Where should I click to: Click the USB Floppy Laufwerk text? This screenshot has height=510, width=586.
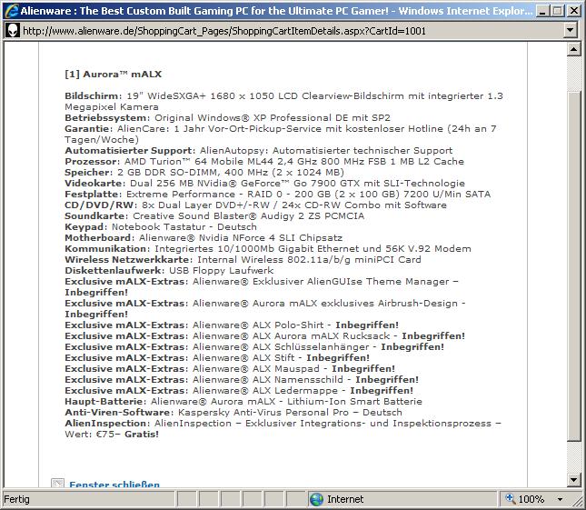(x=222, y=270)
